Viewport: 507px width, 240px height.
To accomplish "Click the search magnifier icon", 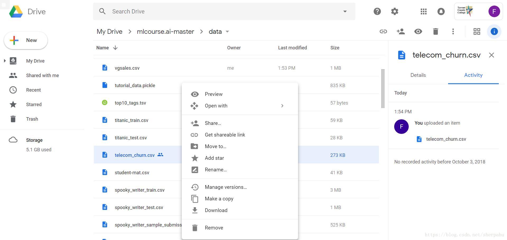I will tap(102, 11).
